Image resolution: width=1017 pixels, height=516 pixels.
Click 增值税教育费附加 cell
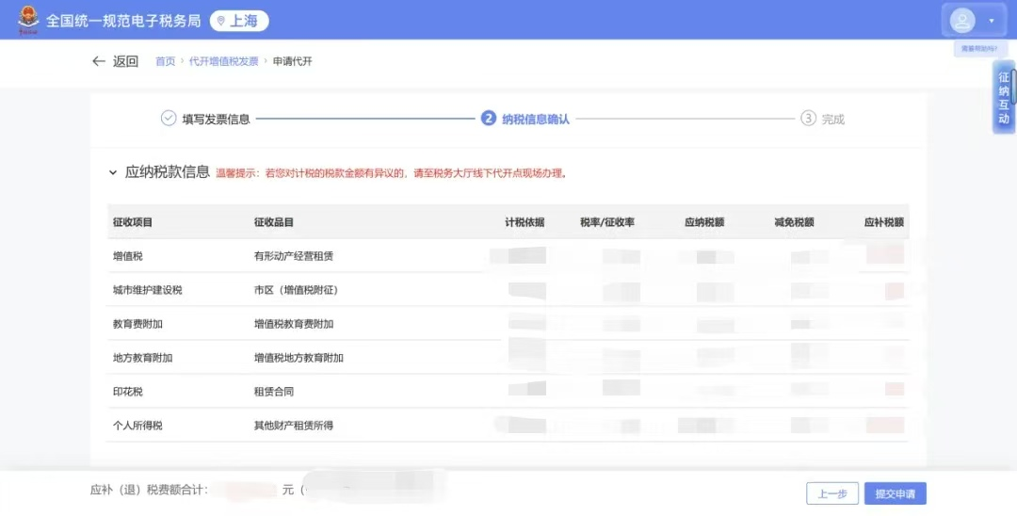point(294,324)
